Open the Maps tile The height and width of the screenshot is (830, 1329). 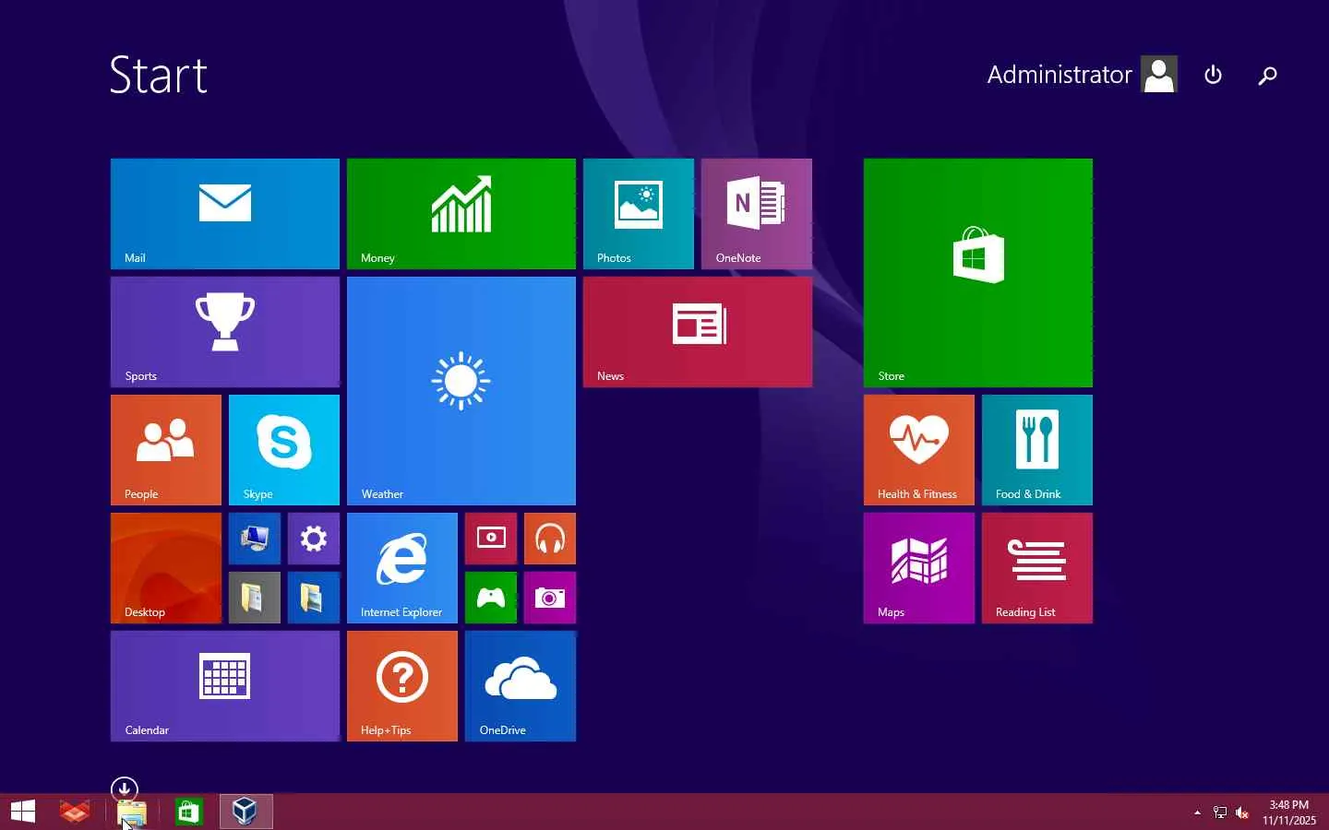(919, 568)
